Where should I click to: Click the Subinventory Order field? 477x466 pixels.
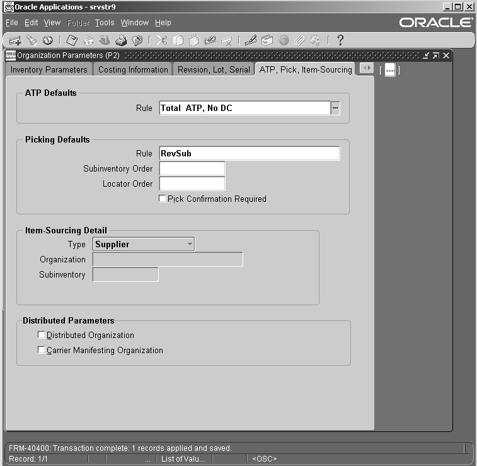click(192, 168)
